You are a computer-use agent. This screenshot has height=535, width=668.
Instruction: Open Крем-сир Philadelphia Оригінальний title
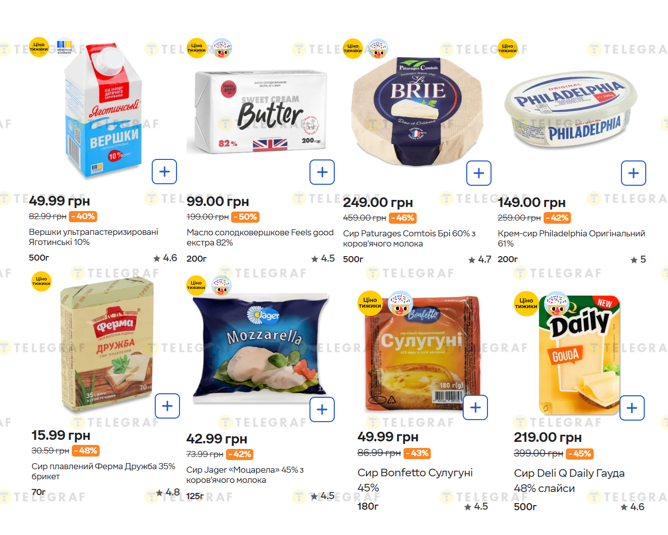(571, 238)
